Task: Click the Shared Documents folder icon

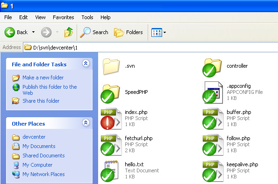Action: [x=16, y=156]
